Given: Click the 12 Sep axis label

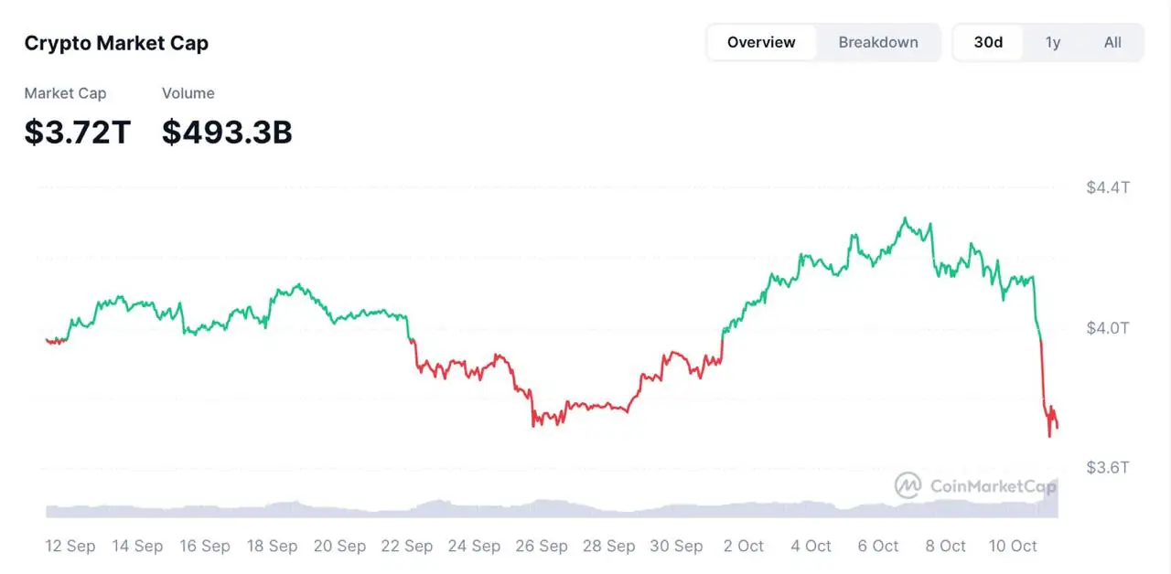Looking at the screenshot, I should (x=70, y=546).
